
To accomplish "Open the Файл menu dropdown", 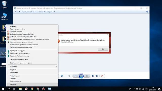I will (x=17, y=12).
